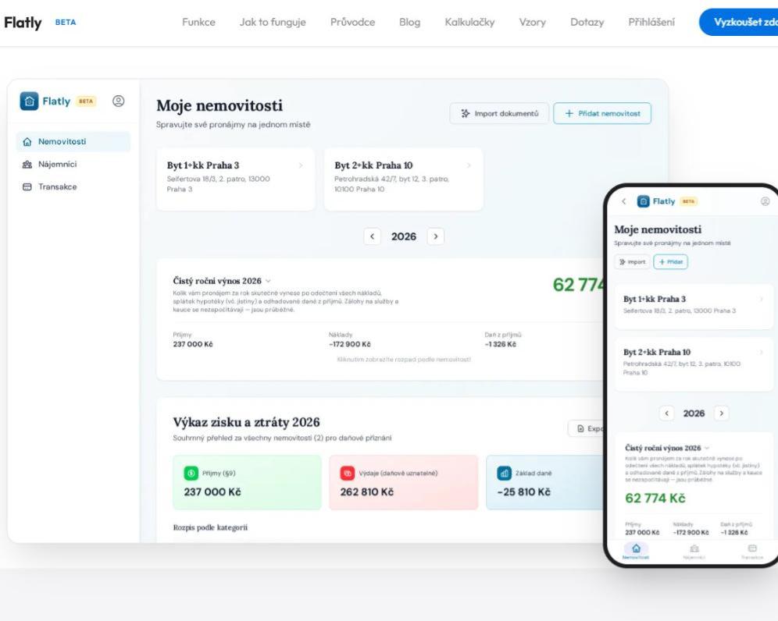Click the hint text Kliknutím zobrazíte rozpad
778x621 pixels.
tap(404, 360)
